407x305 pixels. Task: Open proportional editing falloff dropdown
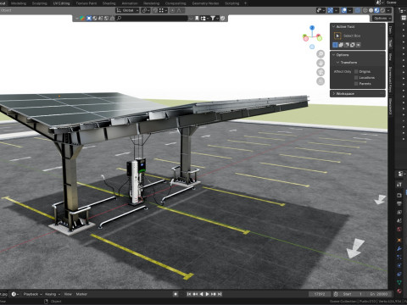(x=180, y=10)
